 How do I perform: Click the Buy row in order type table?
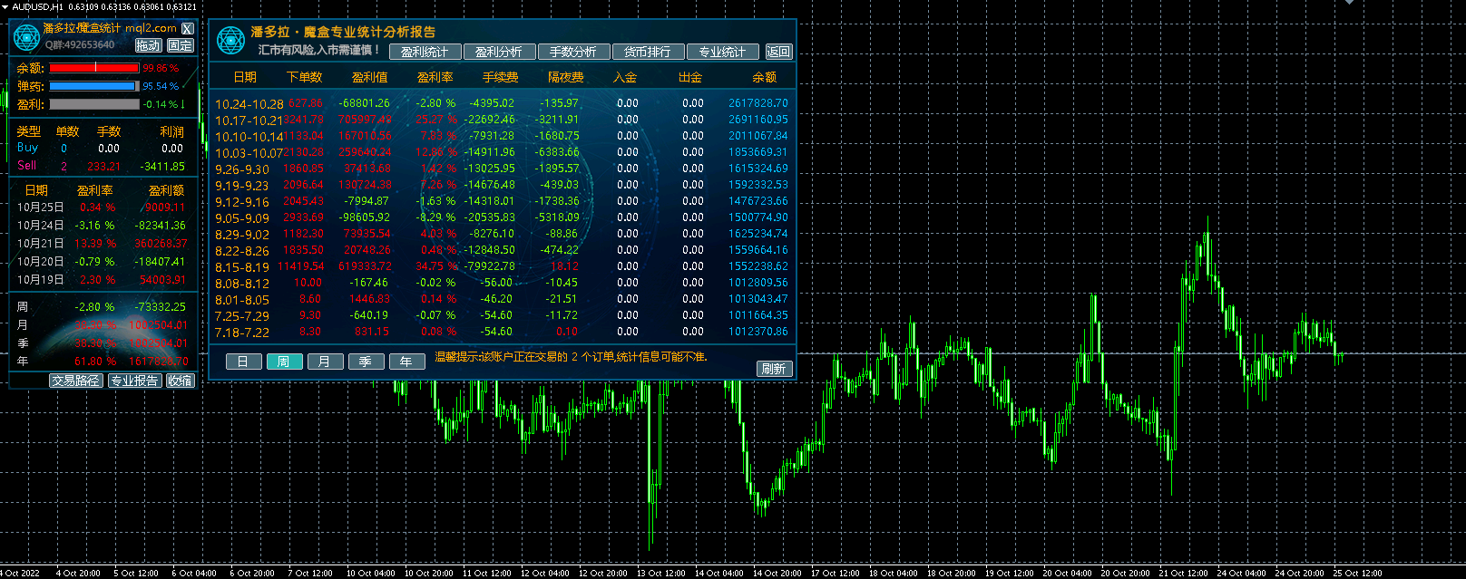[101, 148]
